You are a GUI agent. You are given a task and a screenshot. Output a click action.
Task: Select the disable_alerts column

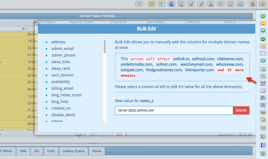point(63,115)
